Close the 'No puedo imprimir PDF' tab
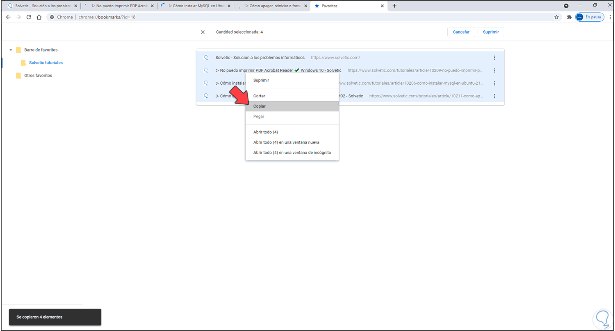 [x=152, y=6]
